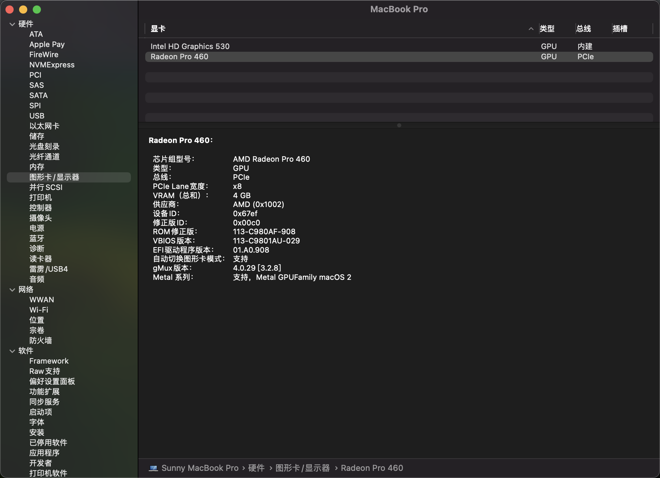Collapse the 硬件 section in sidebar
The image size is (660, 478).
point(12,24)
